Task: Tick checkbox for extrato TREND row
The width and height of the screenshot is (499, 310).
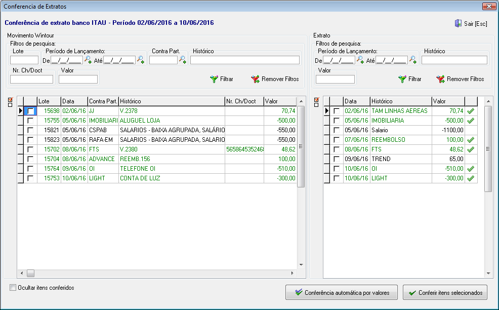Action: 337,159
